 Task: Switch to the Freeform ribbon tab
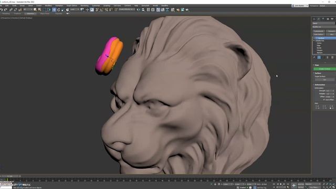[17, 14]
